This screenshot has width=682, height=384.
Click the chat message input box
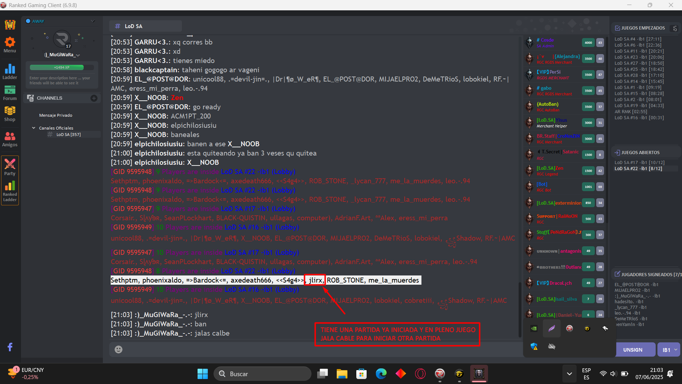click(315, 349)
